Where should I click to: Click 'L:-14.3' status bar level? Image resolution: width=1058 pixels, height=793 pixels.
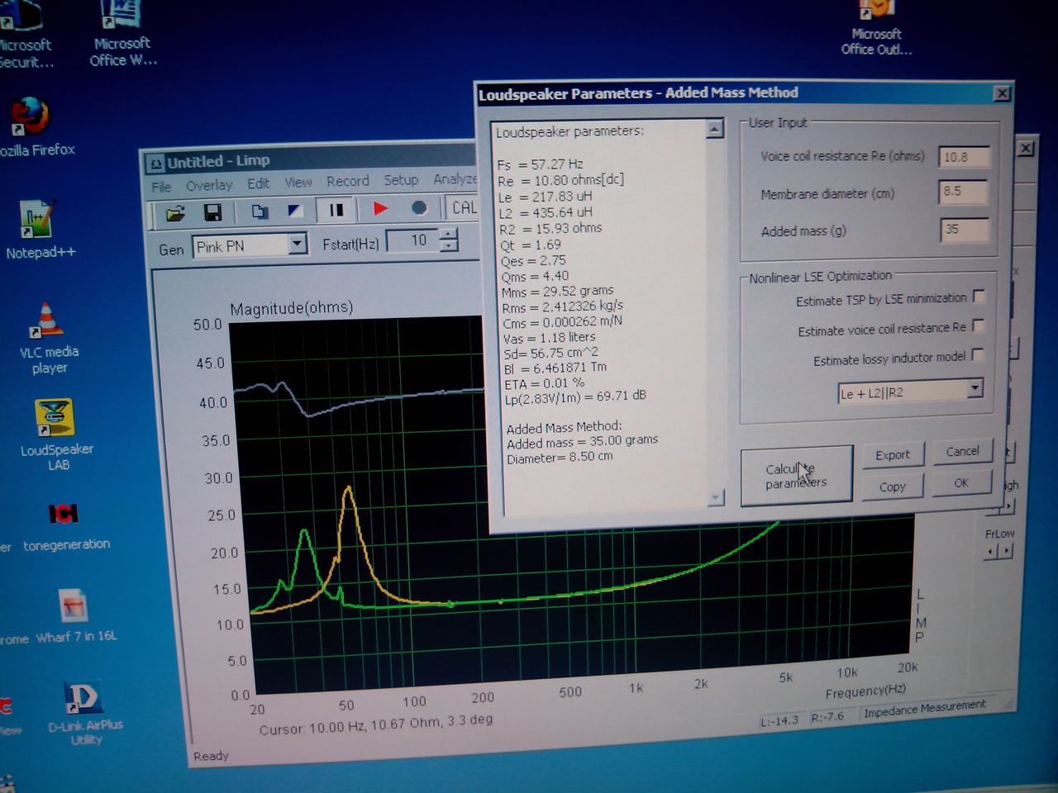click(779, 720)
